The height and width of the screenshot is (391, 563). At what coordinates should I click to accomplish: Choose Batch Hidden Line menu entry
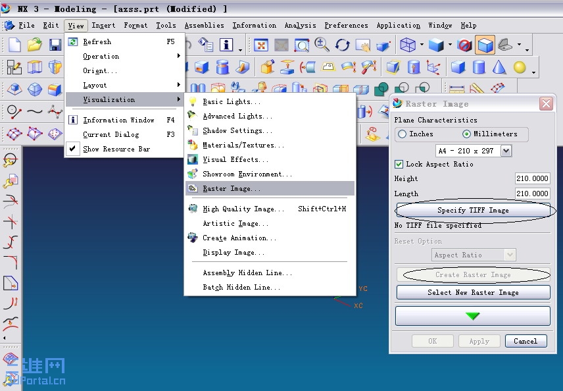pos(270,287)
